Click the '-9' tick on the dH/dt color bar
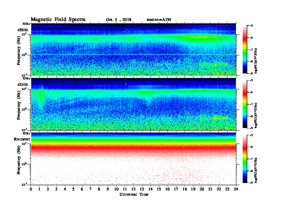Image resolution: width=281 pixels, height=217 pixels. tap(251, 73)
